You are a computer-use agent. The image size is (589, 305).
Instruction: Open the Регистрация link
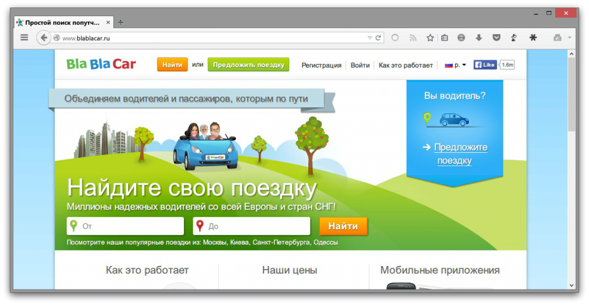[321, 65]
